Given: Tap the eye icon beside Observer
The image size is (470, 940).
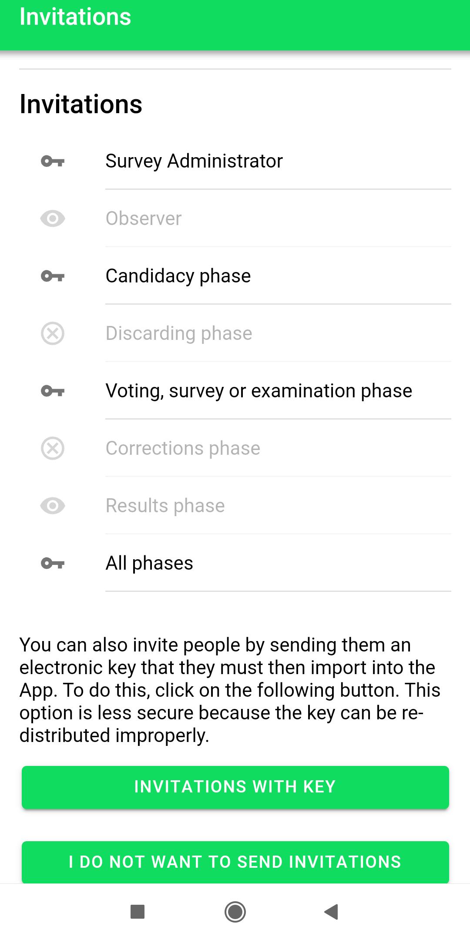Looking at the screenshot, I should pyautogui.click(x=53, y=218).
